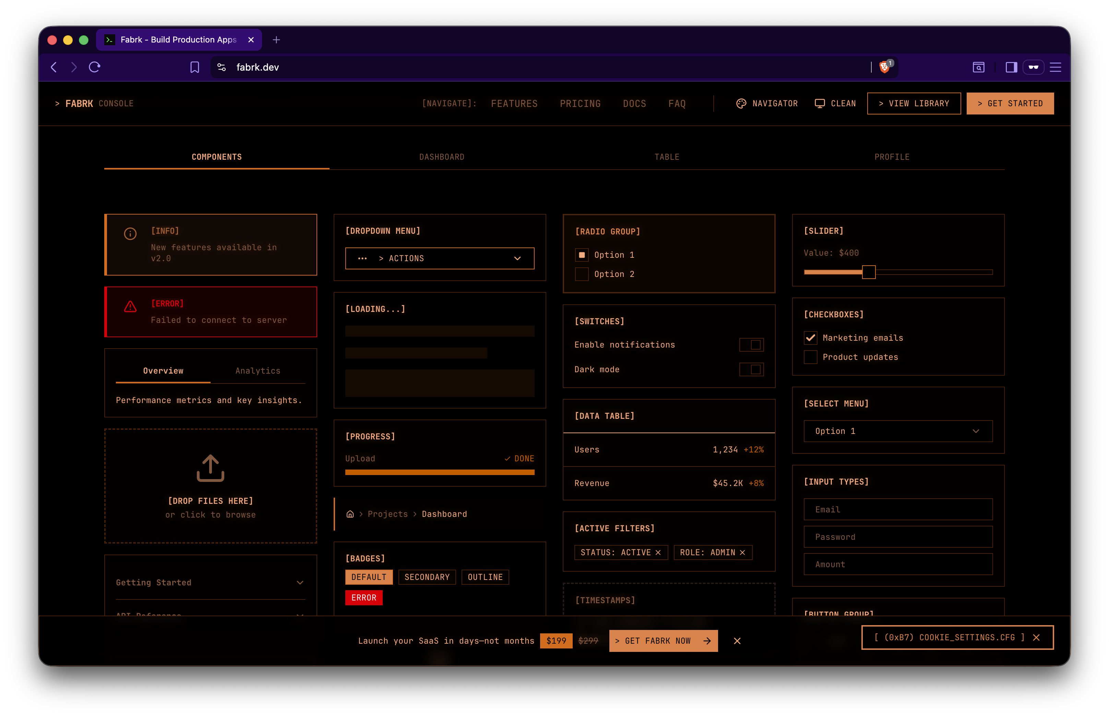Open the Brave Shields icon in the address bar
The width and height of the screenshot is (1109, 717).
884,67
